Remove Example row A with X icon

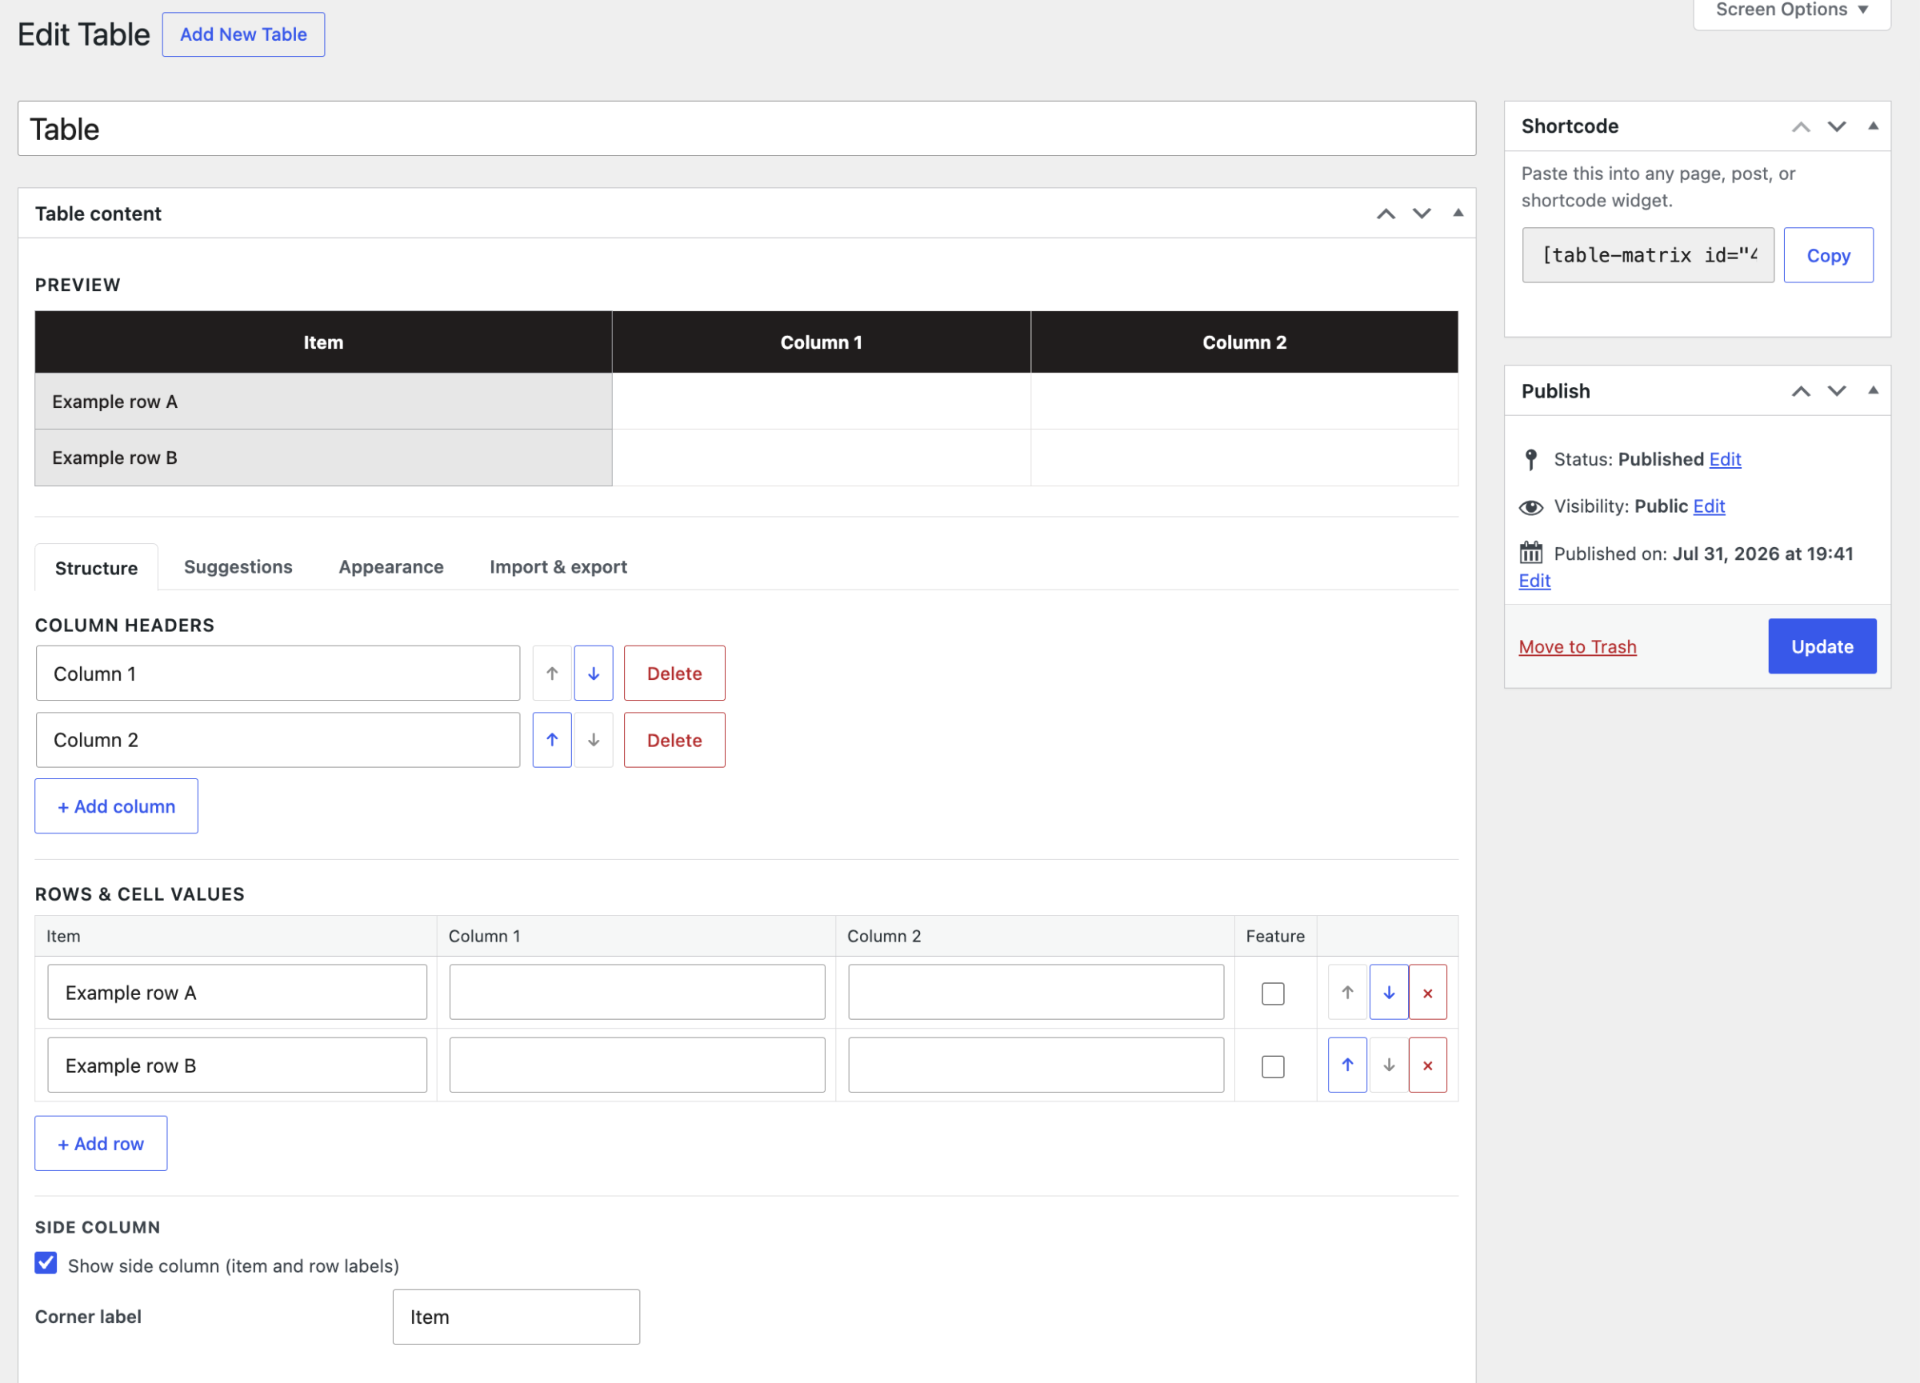pos(1427,992)
